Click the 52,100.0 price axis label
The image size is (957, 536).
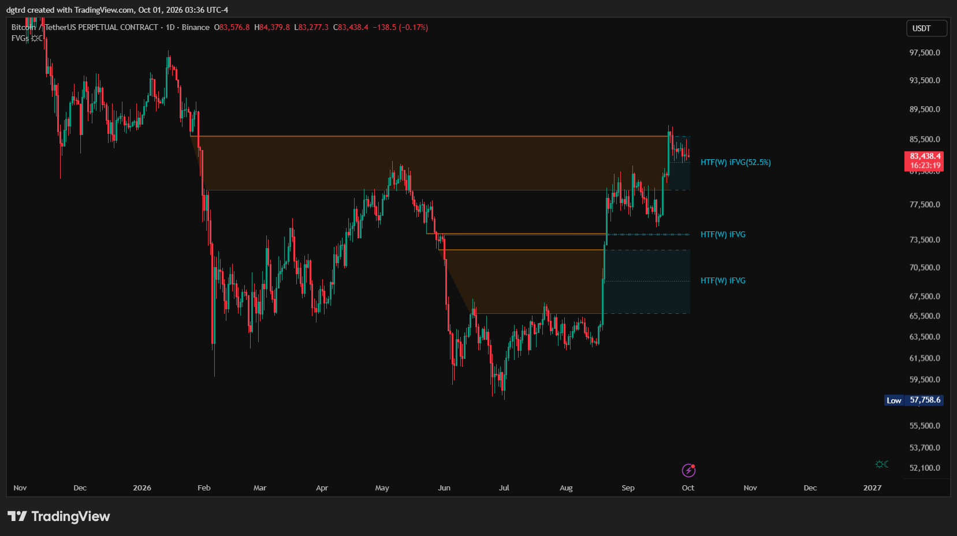tap(925, 468)
